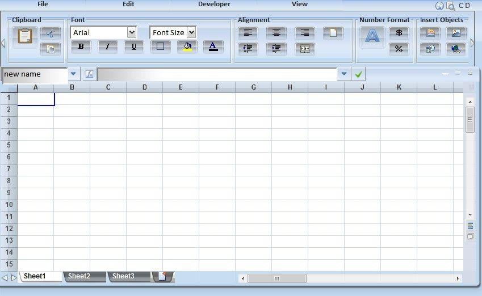Open the name box dropdown arrow
This screenshot has height=296, width=482.
[x=73, y=74]
